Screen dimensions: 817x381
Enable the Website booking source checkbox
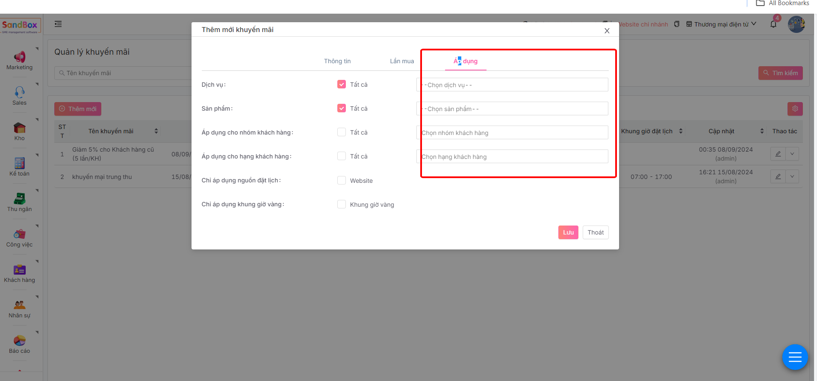coord(341,180)
